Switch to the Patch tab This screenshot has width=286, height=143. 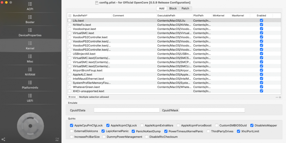(x=185, y=8)
